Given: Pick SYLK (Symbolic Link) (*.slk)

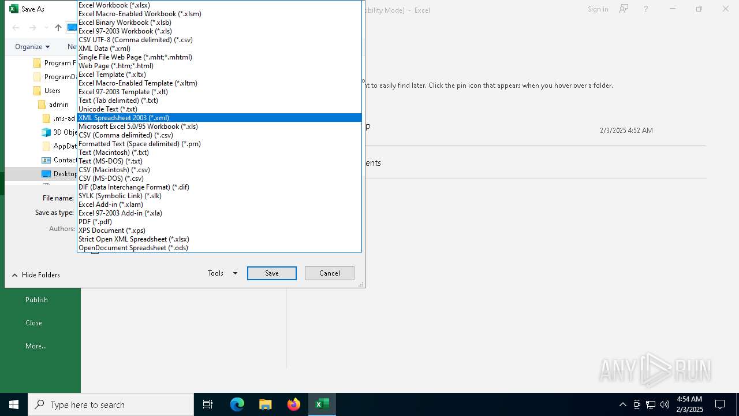Looking at the screenshot, I should click(x=219, y=196).
